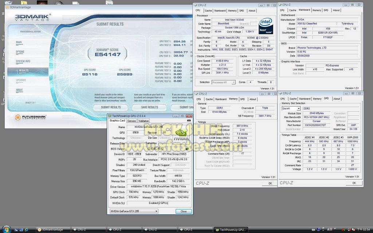Click the GPU-Z screenshot camera icon
Viewport: 373px width, 233px height.
coord(189,121)
